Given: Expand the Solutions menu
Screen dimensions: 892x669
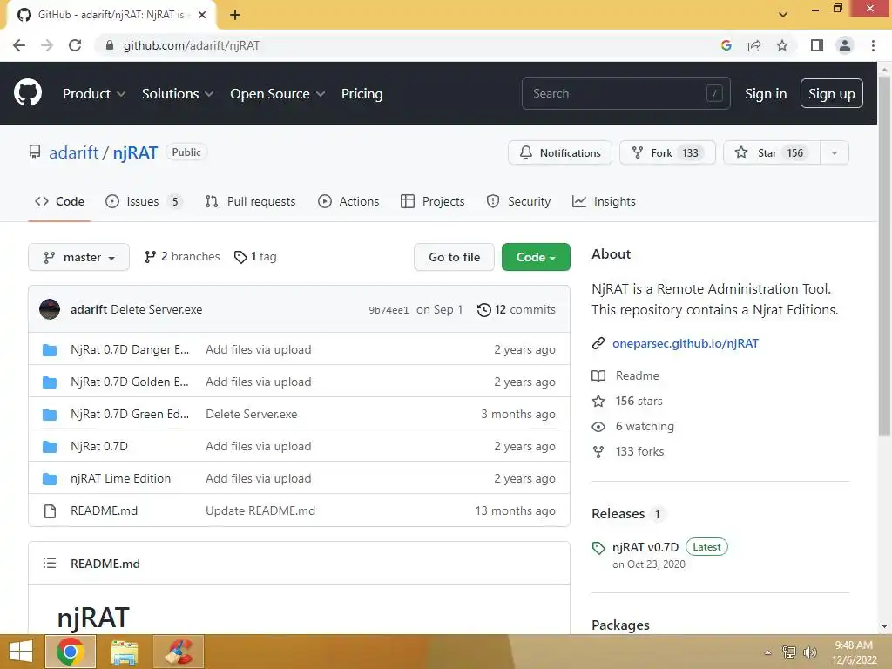Looking at the screenshot, I should coord(178,93).
